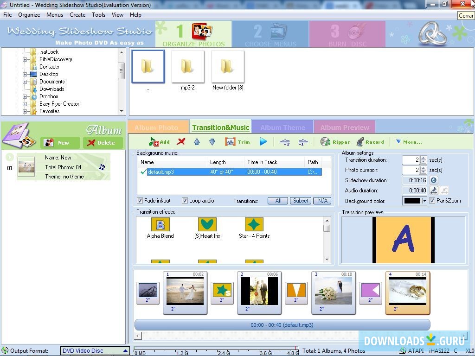Expand the Desktop tree node
Image resolution: width=475 pixels, height=356 pixels.
tap(25, 74)
